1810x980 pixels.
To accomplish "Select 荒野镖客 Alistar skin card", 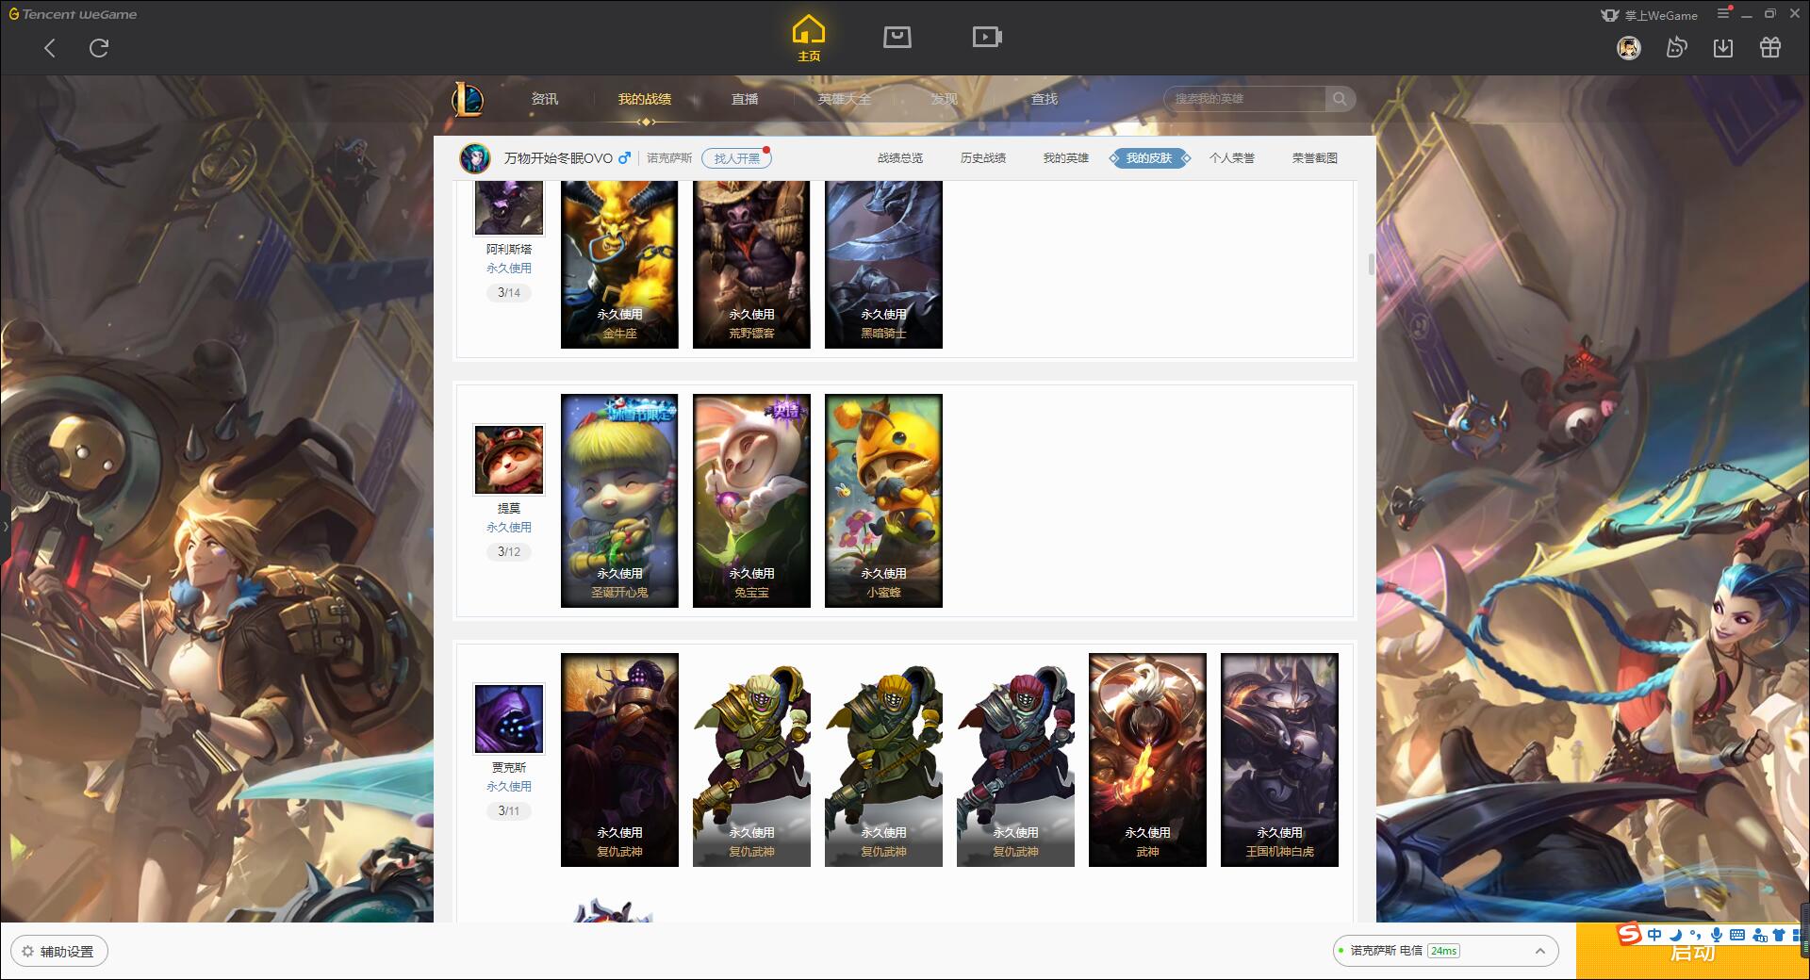I will [751, 265].
